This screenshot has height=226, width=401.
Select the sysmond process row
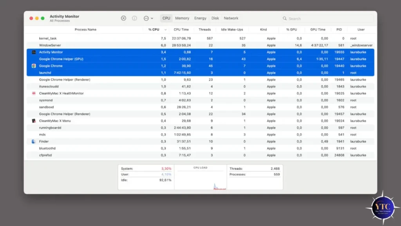click(117, 100)
